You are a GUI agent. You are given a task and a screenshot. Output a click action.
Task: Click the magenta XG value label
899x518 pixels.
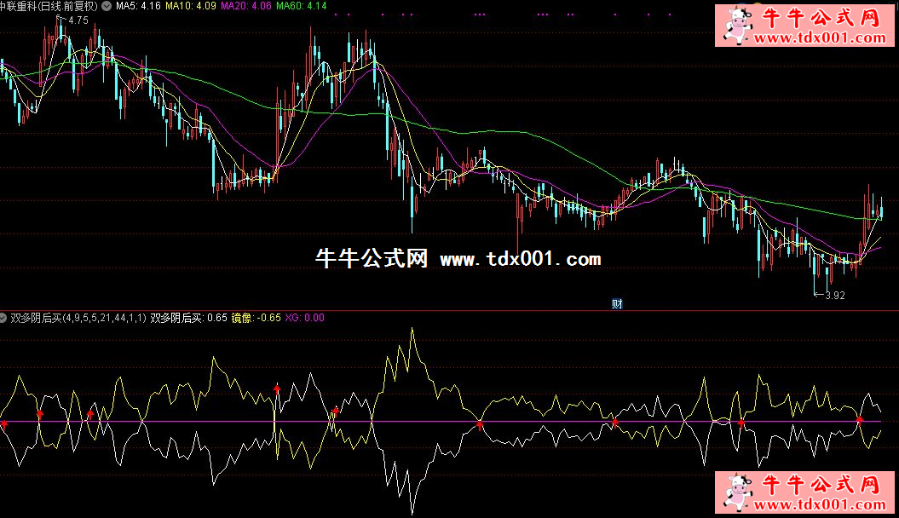tap(304, 318)
